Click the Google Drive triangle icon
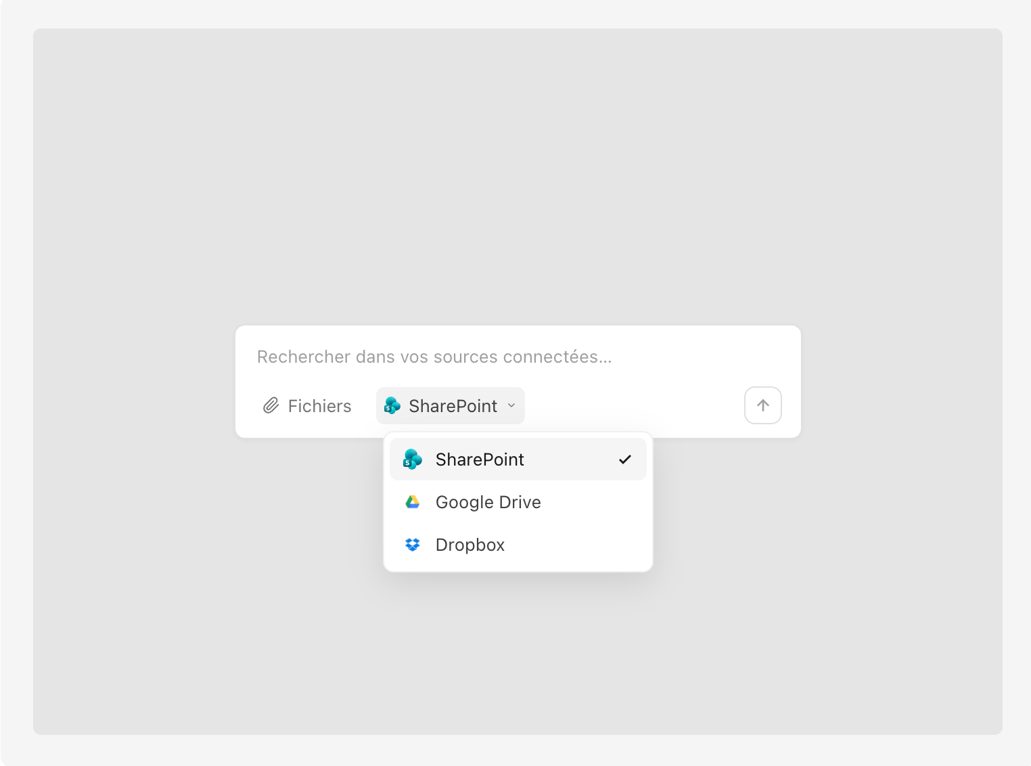Viewport: 1031px width, 766px height. click(x=413, y=502)
